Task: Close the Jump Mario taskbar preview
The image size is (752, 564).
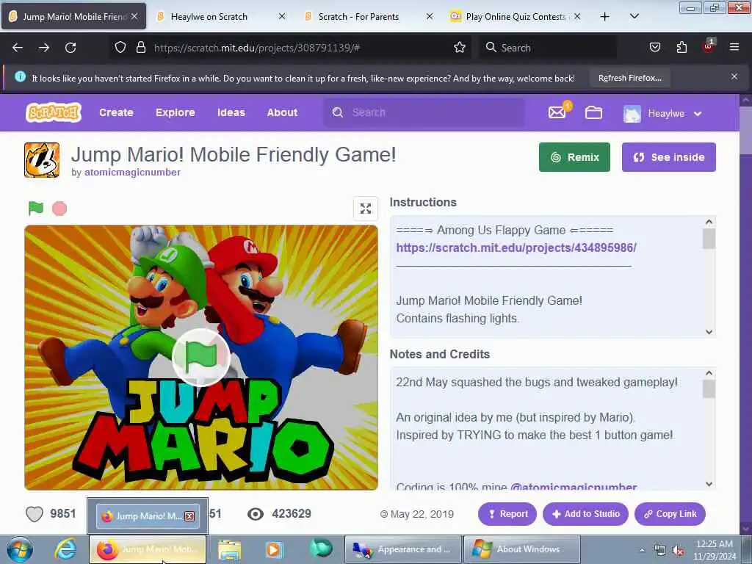Action: click(x=189, y=516)
